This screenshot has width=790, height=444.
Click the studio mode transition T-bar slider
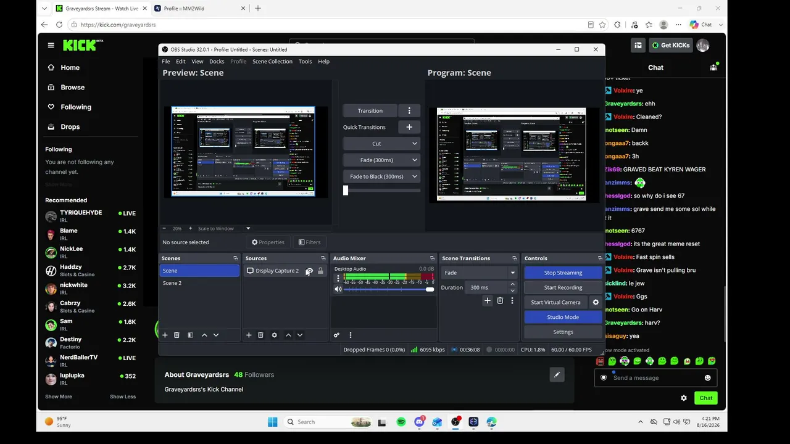[x=381, y=191]
